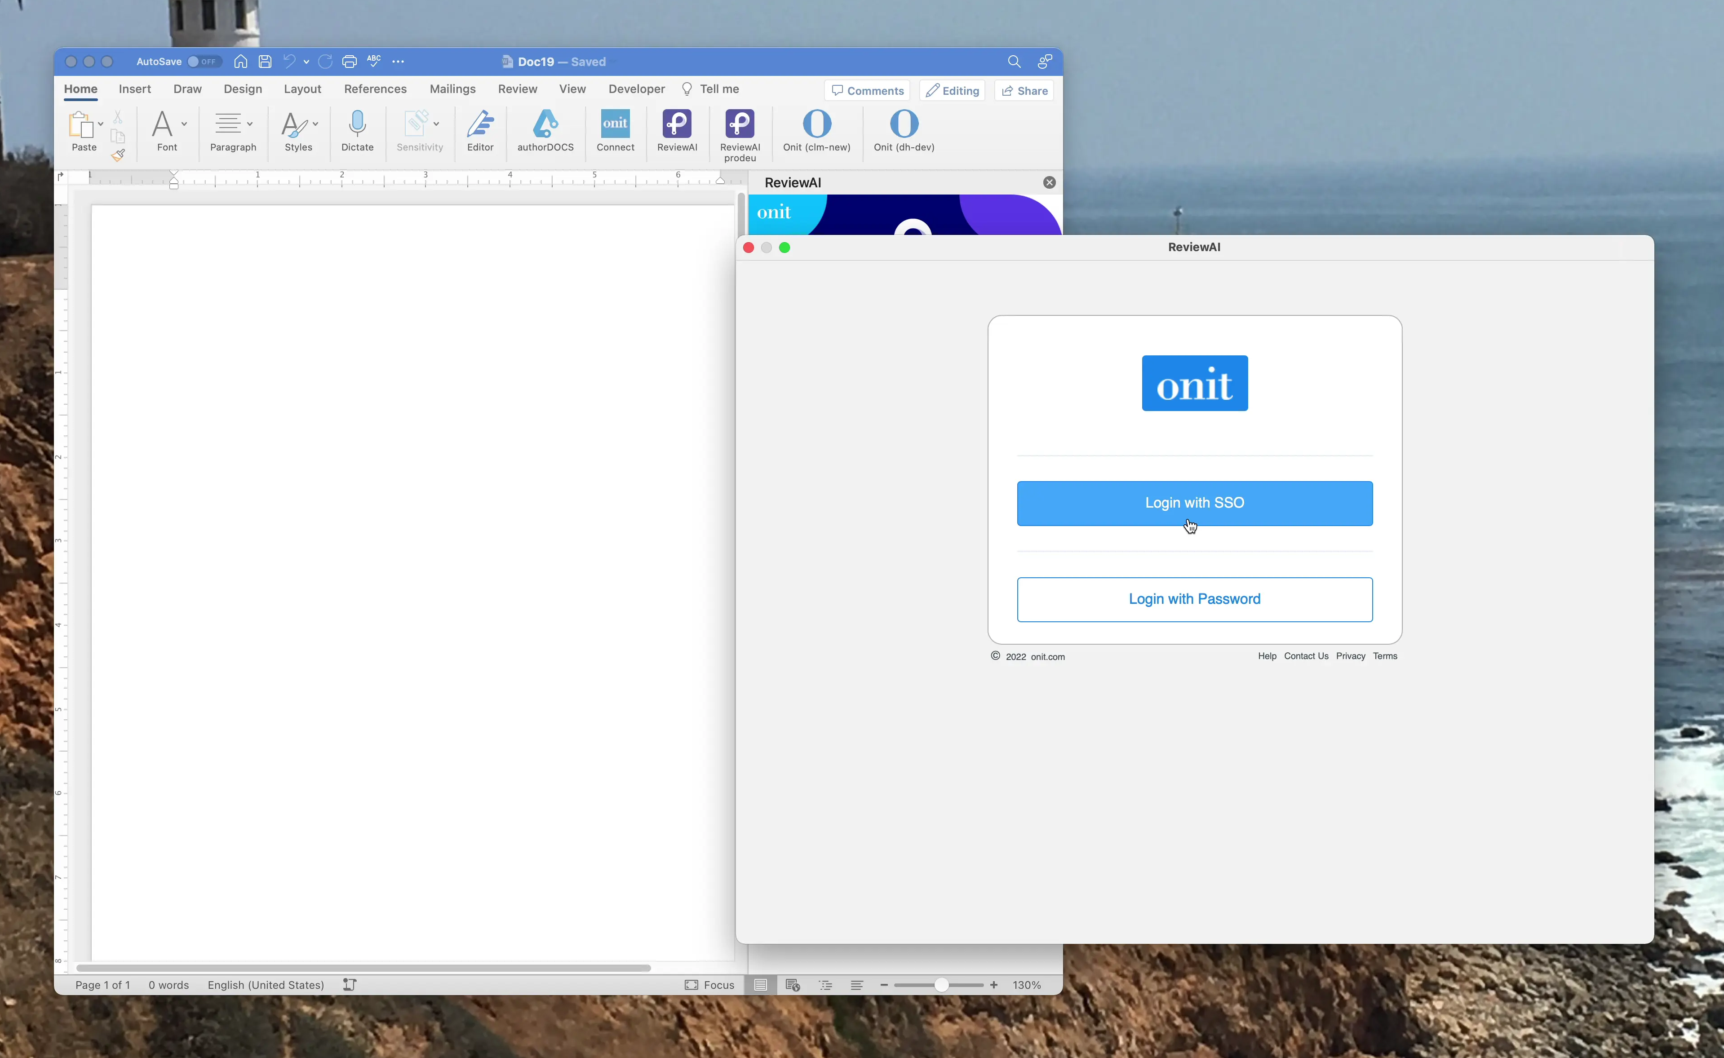
Task: Click the Undo arrow icon
Action: [x=289, y=62]
